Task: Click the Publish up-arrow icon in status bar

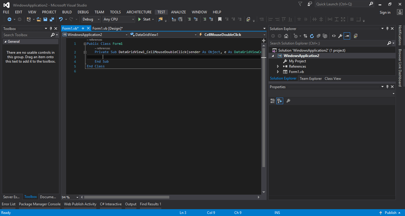Action: (380, 213)
